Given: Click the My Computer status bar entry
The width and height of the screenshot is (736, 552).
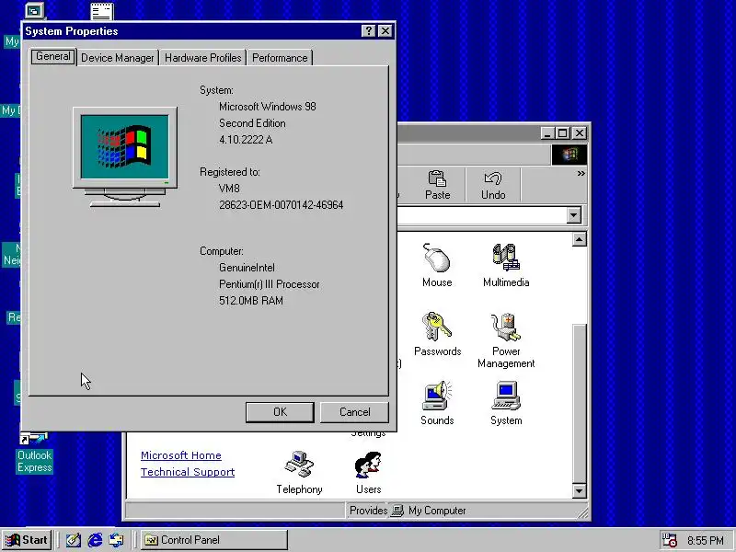Looking at the screenshot, I should tap(428, 511).
